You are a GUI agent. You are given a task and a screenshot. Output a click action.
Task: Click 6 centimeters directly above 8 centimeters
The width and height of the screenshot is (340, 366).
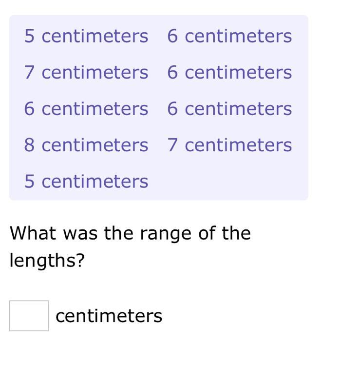pos(86,108)
